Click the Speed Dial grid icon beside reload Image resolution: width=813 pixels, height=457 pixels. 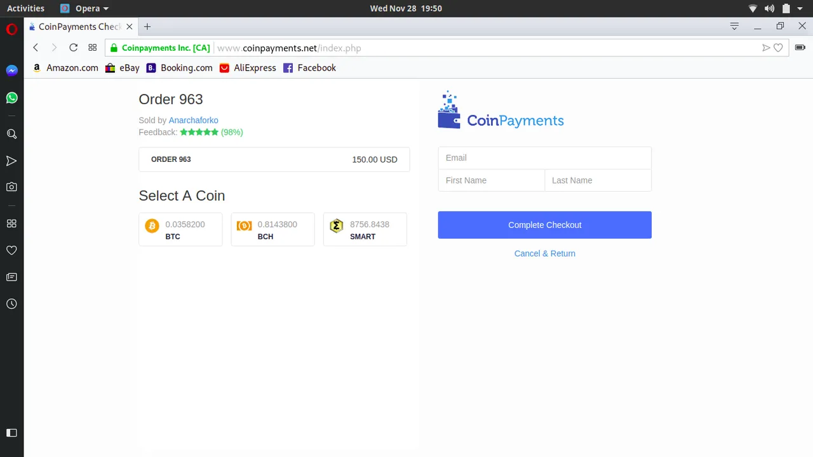tap(92, 48)
